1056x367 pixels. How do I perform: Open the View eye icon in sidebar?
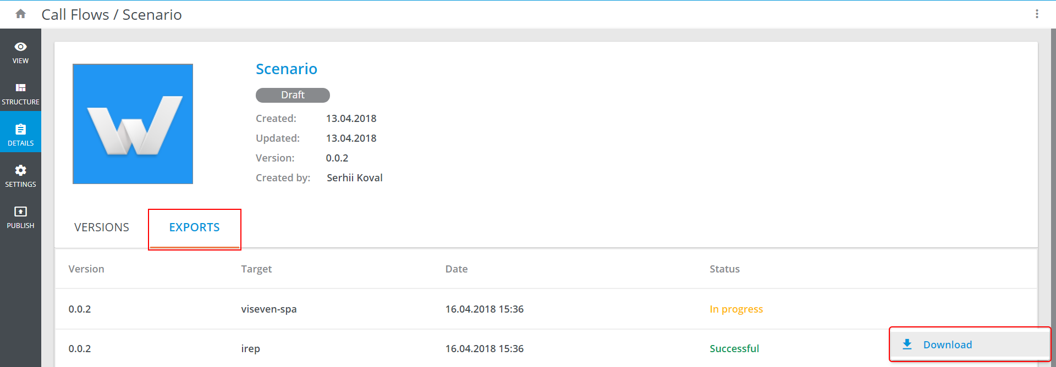coord(20,47)
